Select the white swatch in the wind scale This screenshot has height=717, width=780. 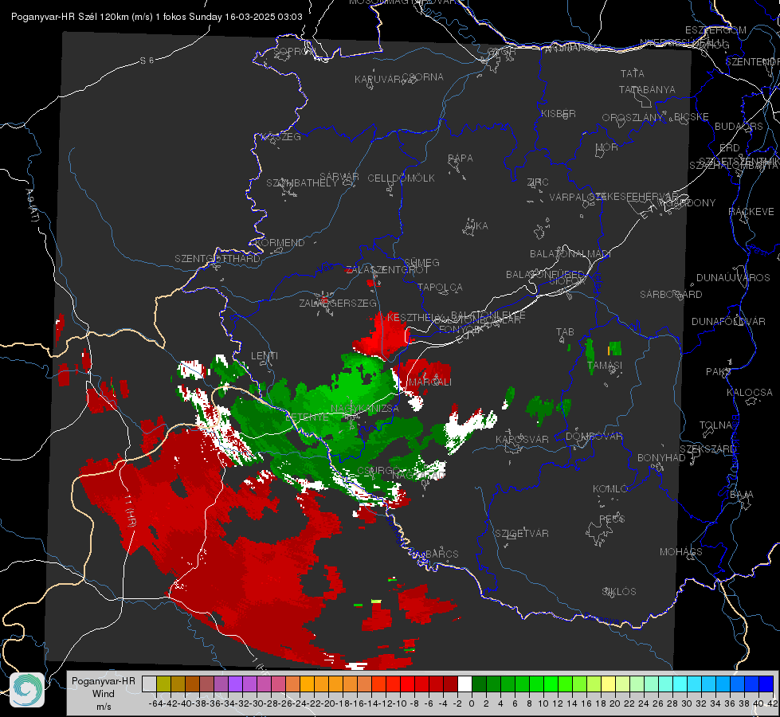tap(464, 684)
